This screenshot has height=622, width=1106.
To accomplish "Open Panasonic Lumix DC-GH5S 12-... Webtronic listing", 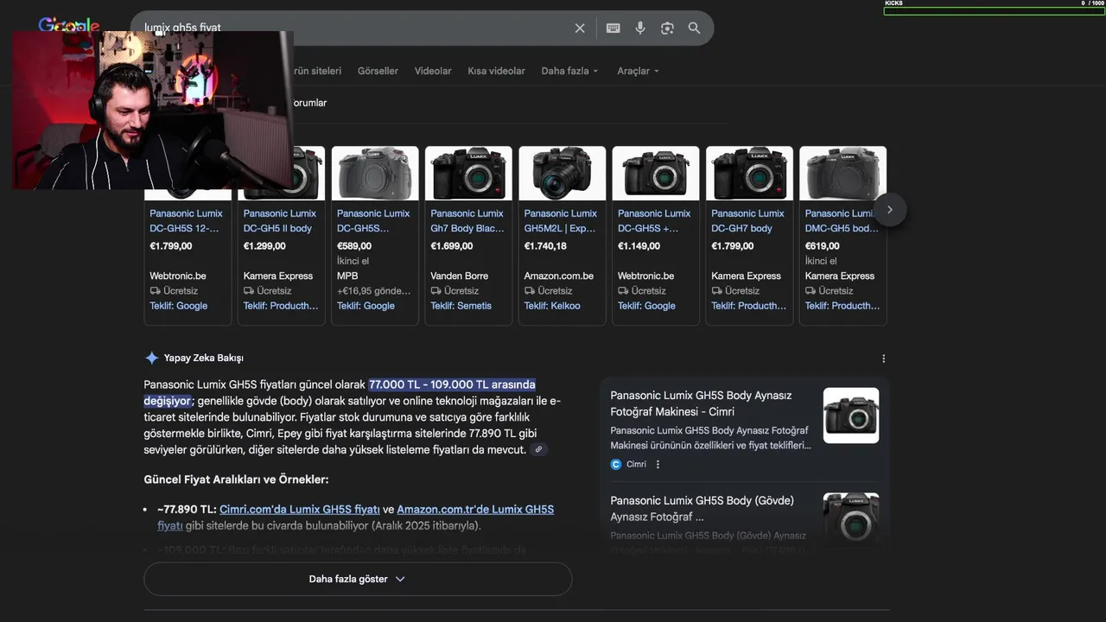I will (x=186, y=221).
